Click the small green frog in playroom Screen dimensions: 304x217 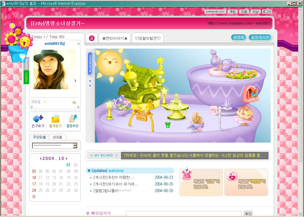click(167, 124)
